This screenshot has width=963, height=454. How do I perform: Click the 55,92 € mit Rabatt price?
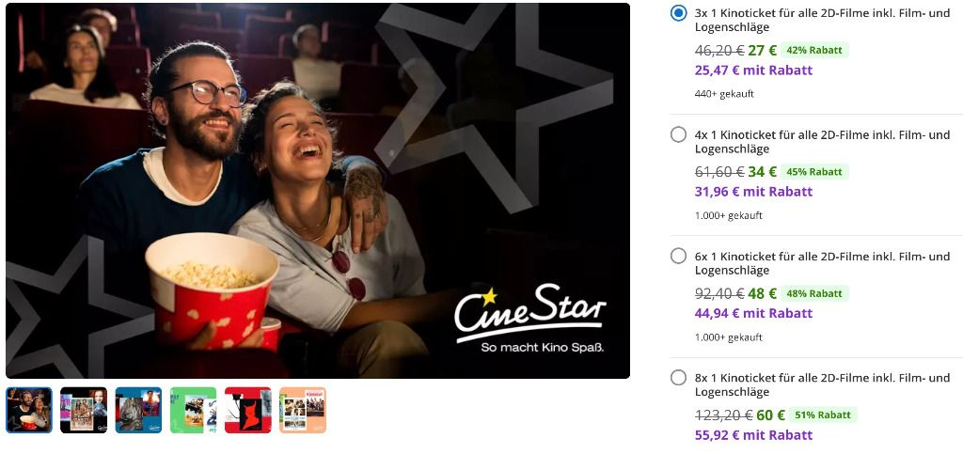pyautogui.click(x=753, y=435)
